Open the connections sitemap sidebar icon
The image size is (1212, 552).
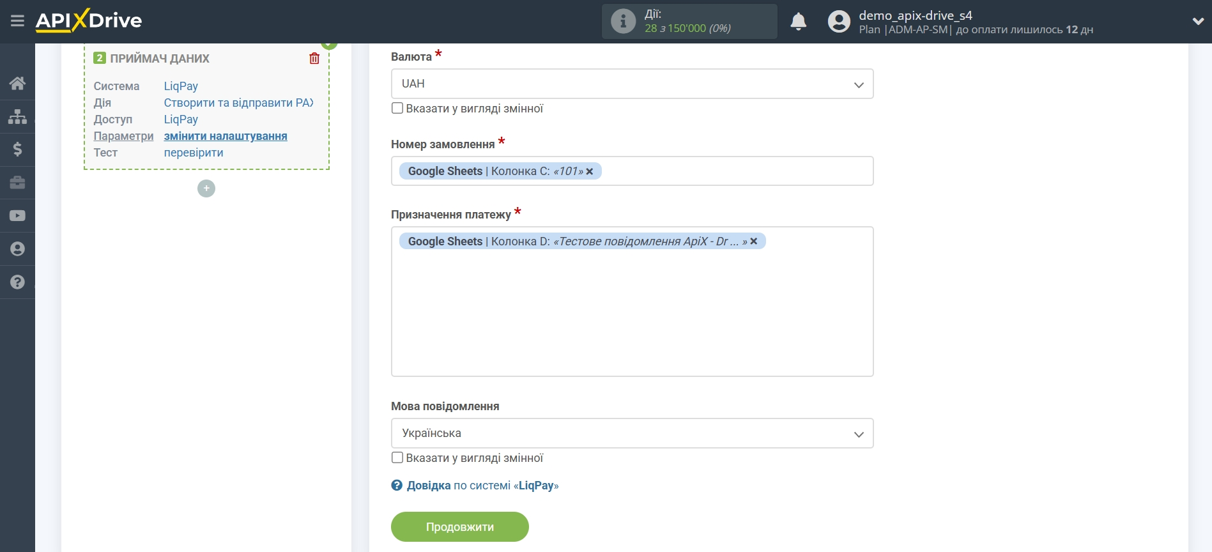click(17, 116)
